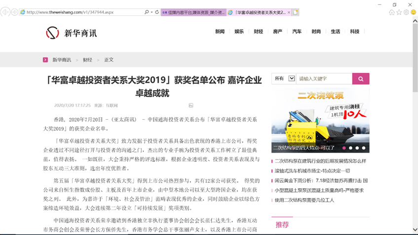The height and width of the screenshot is (235, 418).
Task: Open Favorites star icon
Action: pyautogui.click(x=399, y=12)
